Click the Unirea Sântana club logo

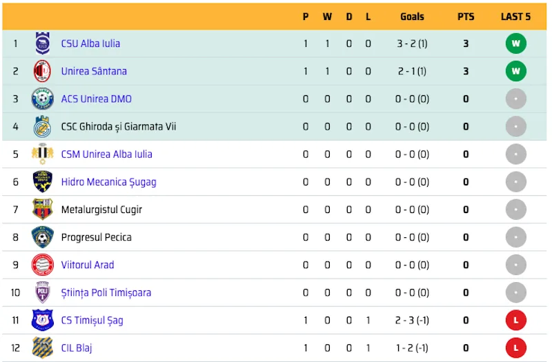42,71
